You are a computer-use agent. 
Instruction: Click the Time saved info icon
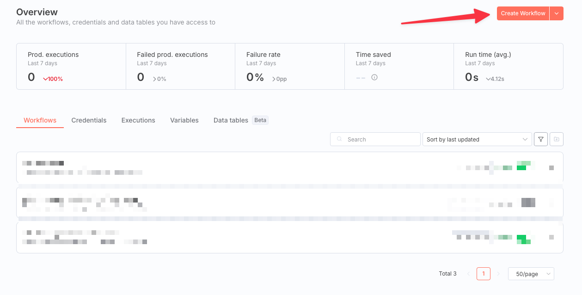pos(374,77)
